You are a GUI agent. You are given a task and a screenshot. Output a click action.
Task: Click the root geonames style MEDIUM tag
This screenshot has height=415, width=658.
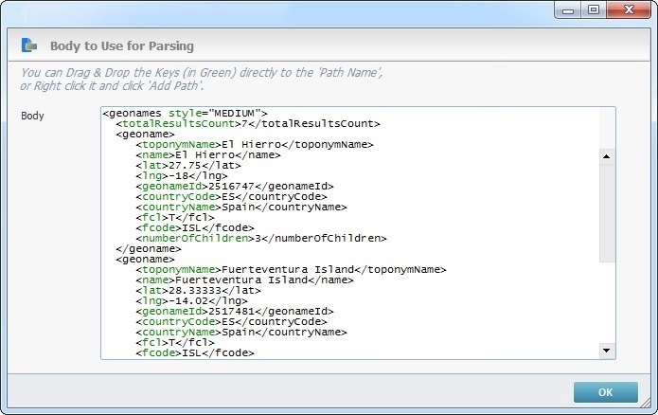tap(185, 114)
